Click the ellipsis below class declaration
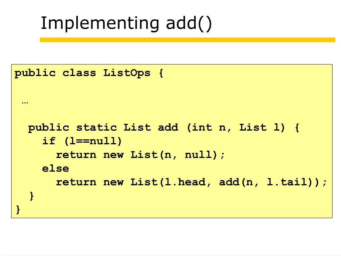The width and height of the screenshot is (341, 256). 25,103
